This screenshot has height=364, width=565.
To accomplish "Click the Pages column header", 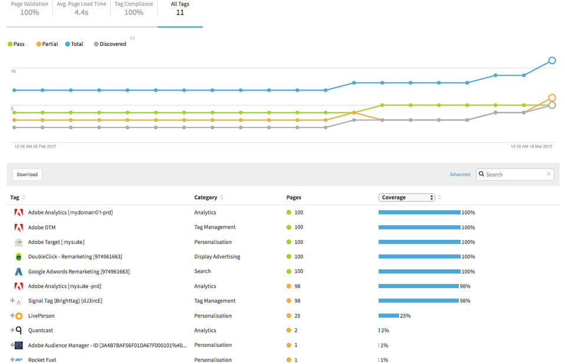I will point(294,198).
